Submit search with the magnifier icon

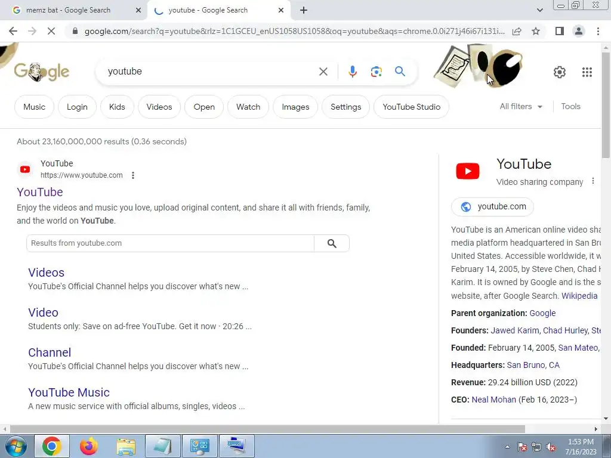(400, 72)
